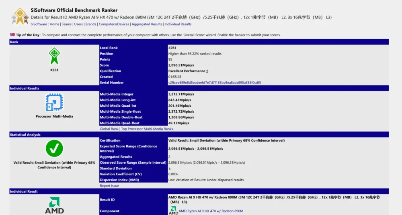The height and width of the screenshot is (215, 402).
Task: Open Top Processor Multi-Media Ranks link
Action: coord(147,129)
